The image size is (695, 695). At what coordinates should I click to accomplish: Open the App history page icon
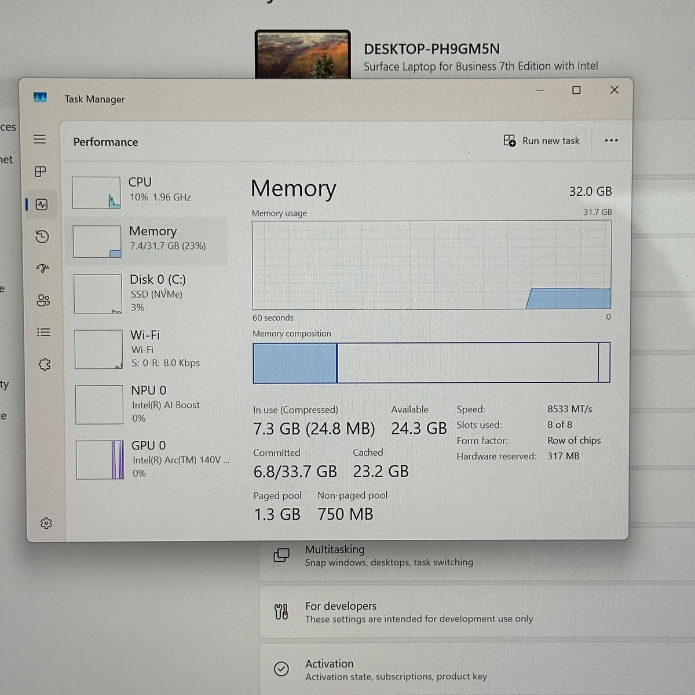point(42,236)
